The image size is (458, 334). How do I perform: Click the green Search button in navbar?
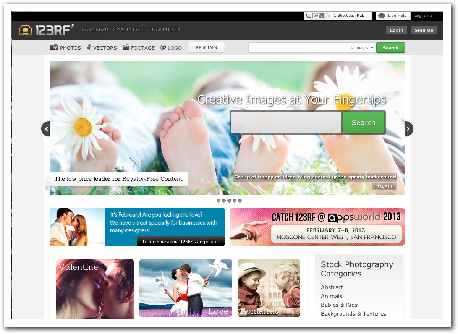click(390, 48)
